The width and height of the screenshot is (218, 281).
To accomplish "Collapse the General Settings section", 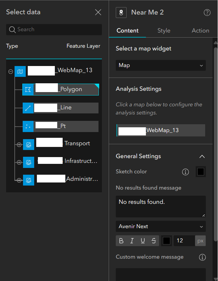I will [202, 156].
